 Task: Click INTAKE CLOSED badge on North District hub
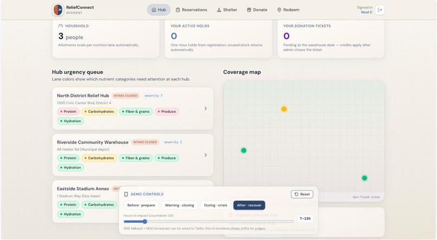coord(125,95)
